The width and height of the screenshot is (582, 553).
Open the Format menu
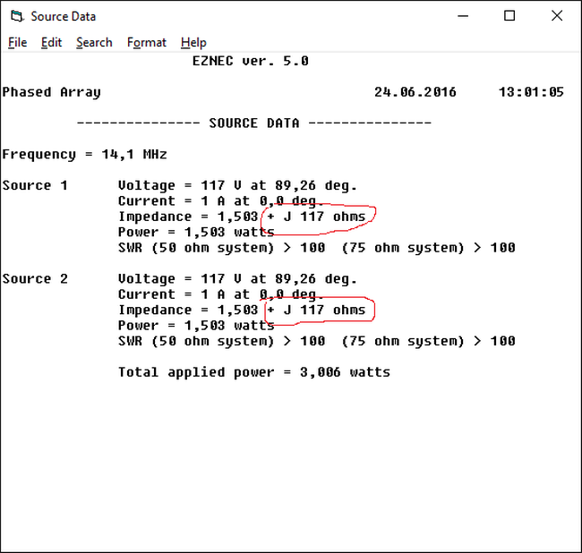coord(146,42)
